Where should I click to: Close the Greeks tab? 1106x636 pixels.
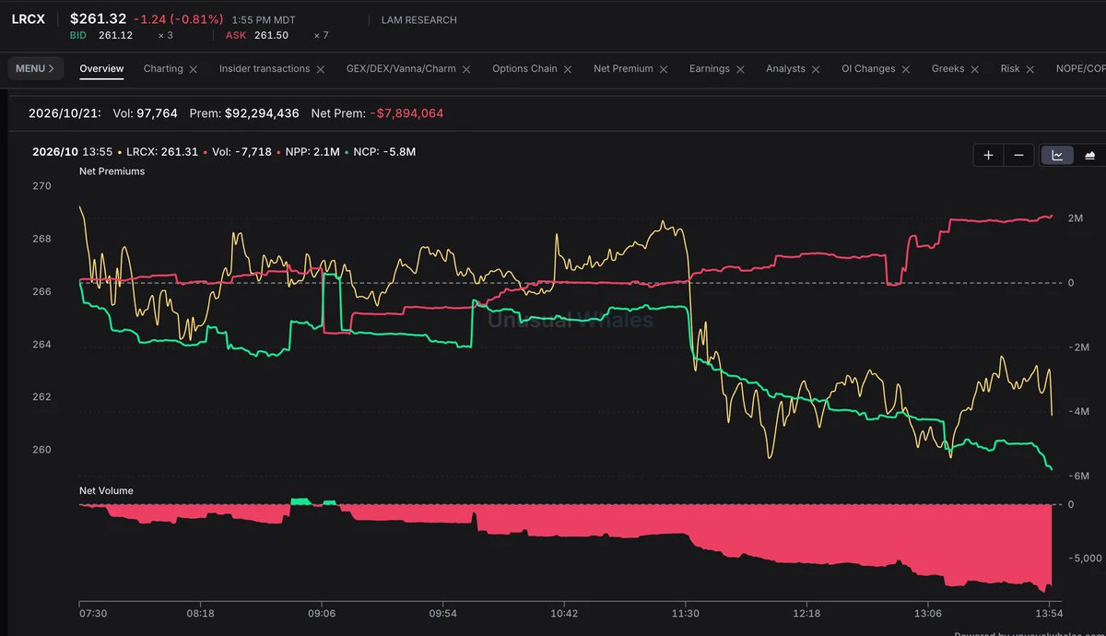(x=975, y=69)
